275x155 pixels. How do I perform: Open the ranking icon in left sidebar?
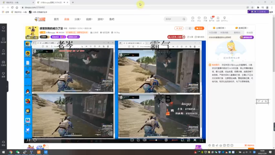(x=3, y=40)
